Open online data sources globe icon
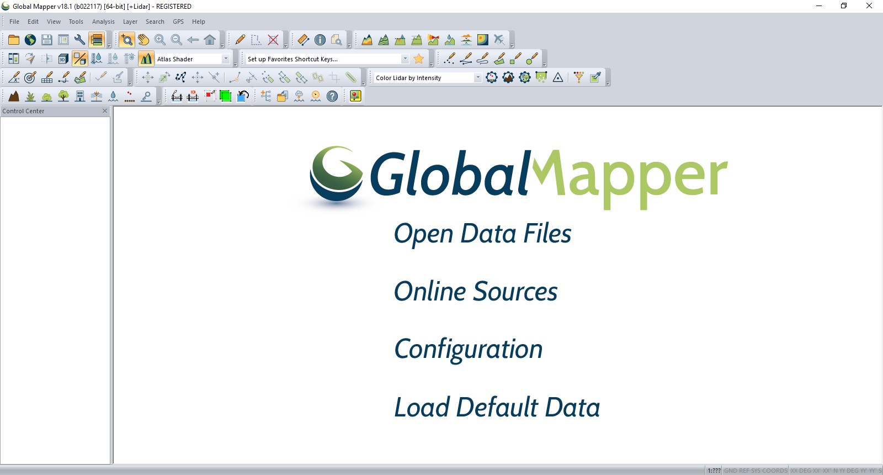 click(x=30, y=40)
